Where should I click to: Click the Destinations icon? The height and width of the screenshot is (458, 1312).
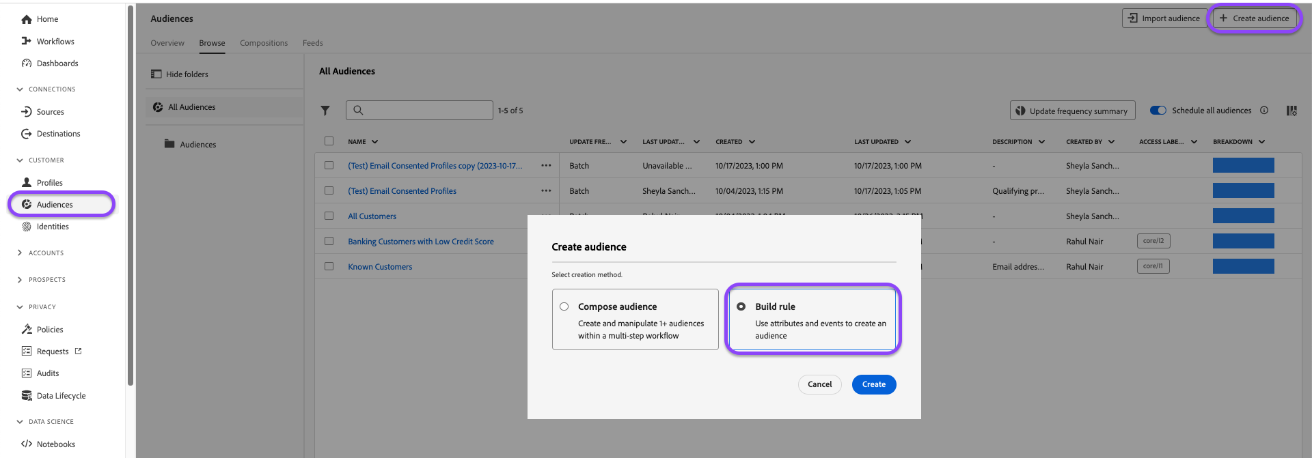coord(27,134)
